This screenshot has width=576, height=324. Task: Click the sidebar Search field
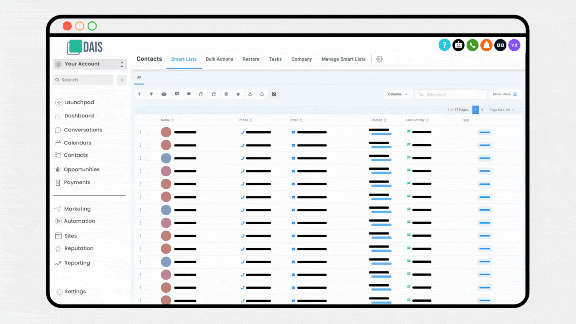tap(83, 80)
